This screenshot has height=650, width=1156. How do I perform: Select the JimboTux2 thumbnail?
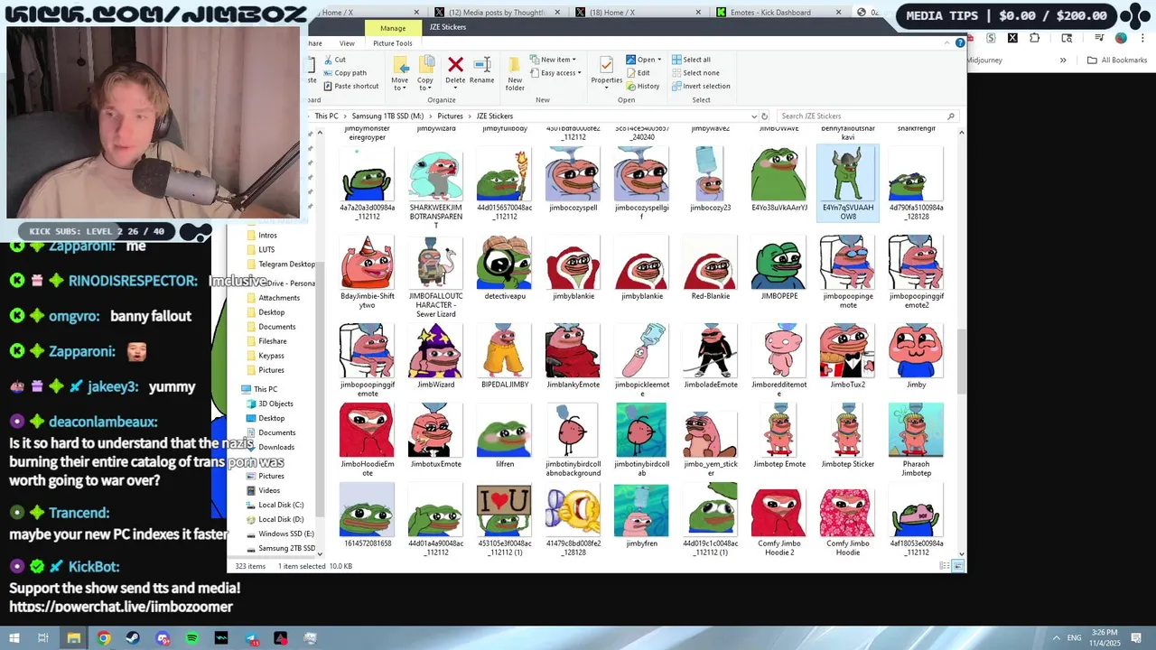pyautogui.click(x=847, y=357)
